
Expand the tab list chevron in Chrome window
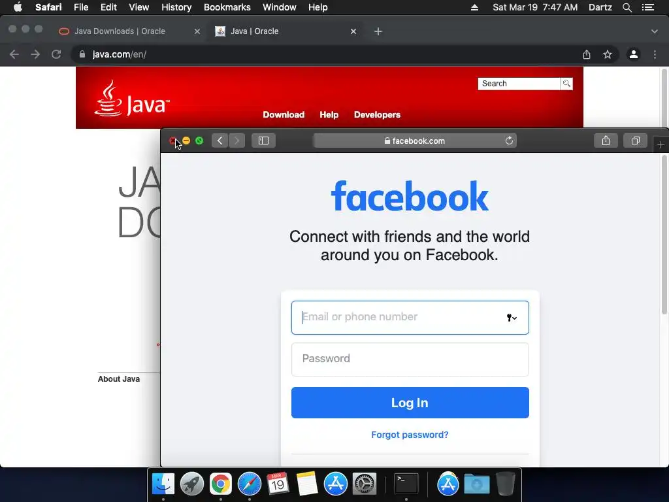point(655,31)
